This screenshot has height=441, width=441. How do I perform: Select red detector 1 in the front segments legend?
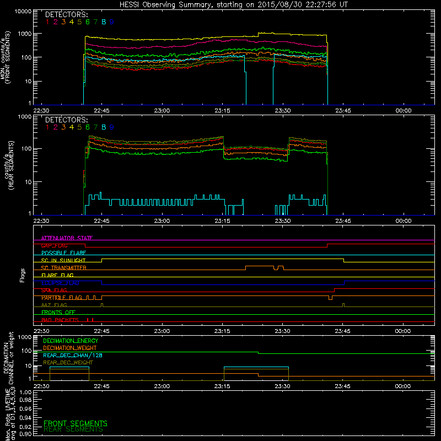[47, 22]
